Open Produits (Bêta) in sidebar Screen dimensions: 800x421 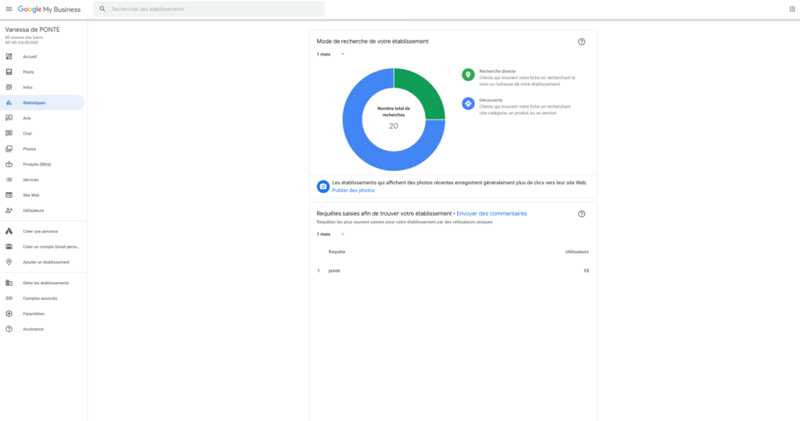point(37,164)
